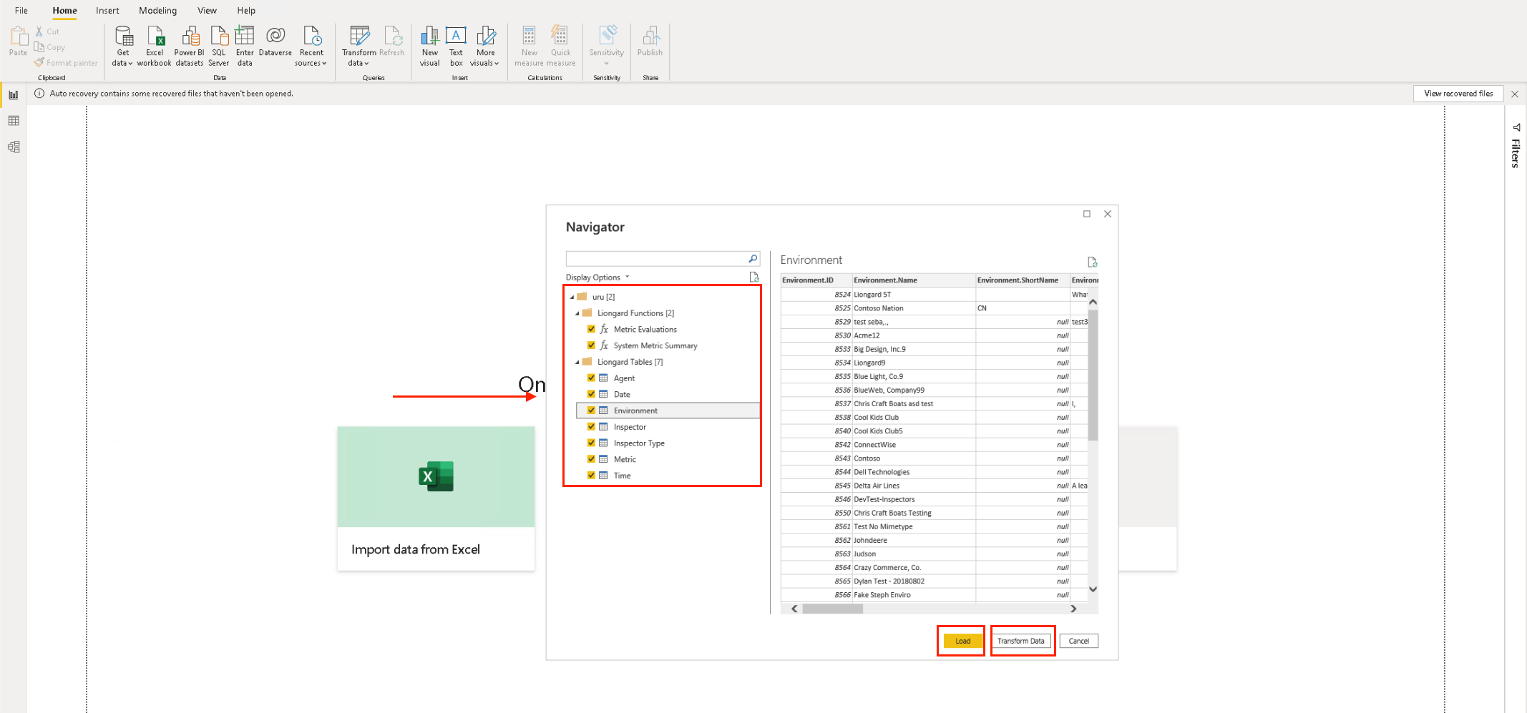Image resolution: width=1527 pixels, height=713 pixels.
Task: Insert a Text box
Action: coord(457,46)
